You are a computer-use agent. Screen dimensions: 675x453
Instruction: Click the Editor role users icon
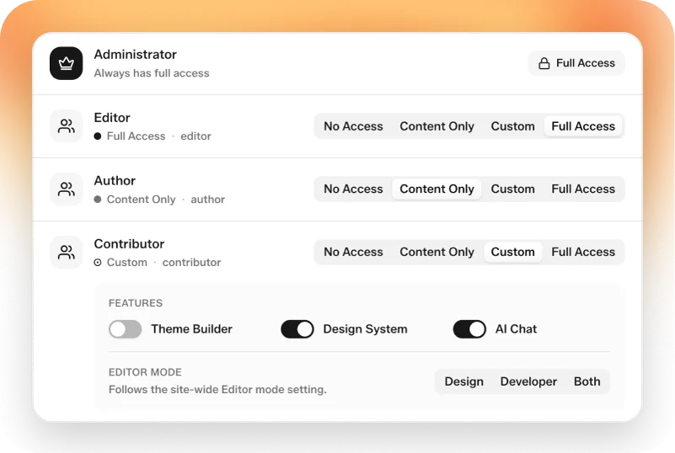point(66,126)
